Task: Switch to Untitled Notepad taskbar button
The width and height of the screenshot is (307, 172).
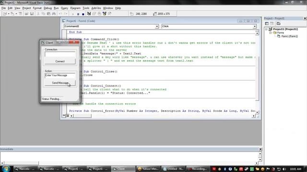Action: tap(173, 169)
